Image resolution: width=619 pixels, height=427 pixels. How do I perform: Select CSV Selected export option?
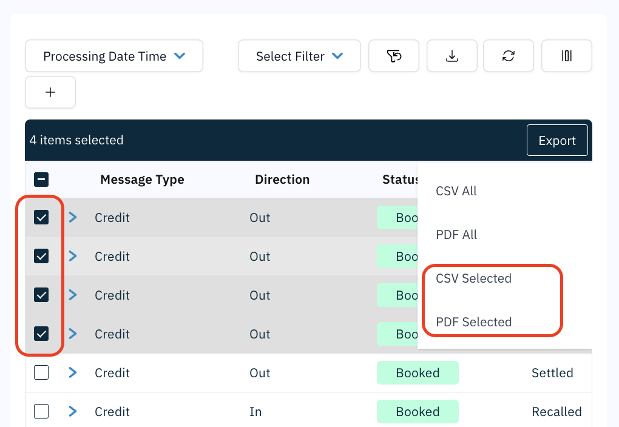click(473, 278)
